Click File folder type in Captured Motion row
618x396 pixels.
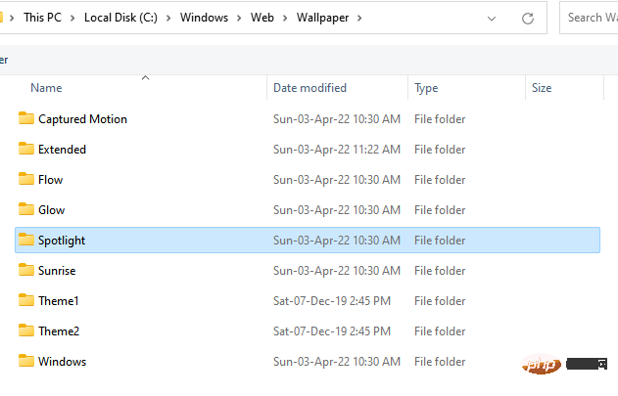(x=440, y=119)
